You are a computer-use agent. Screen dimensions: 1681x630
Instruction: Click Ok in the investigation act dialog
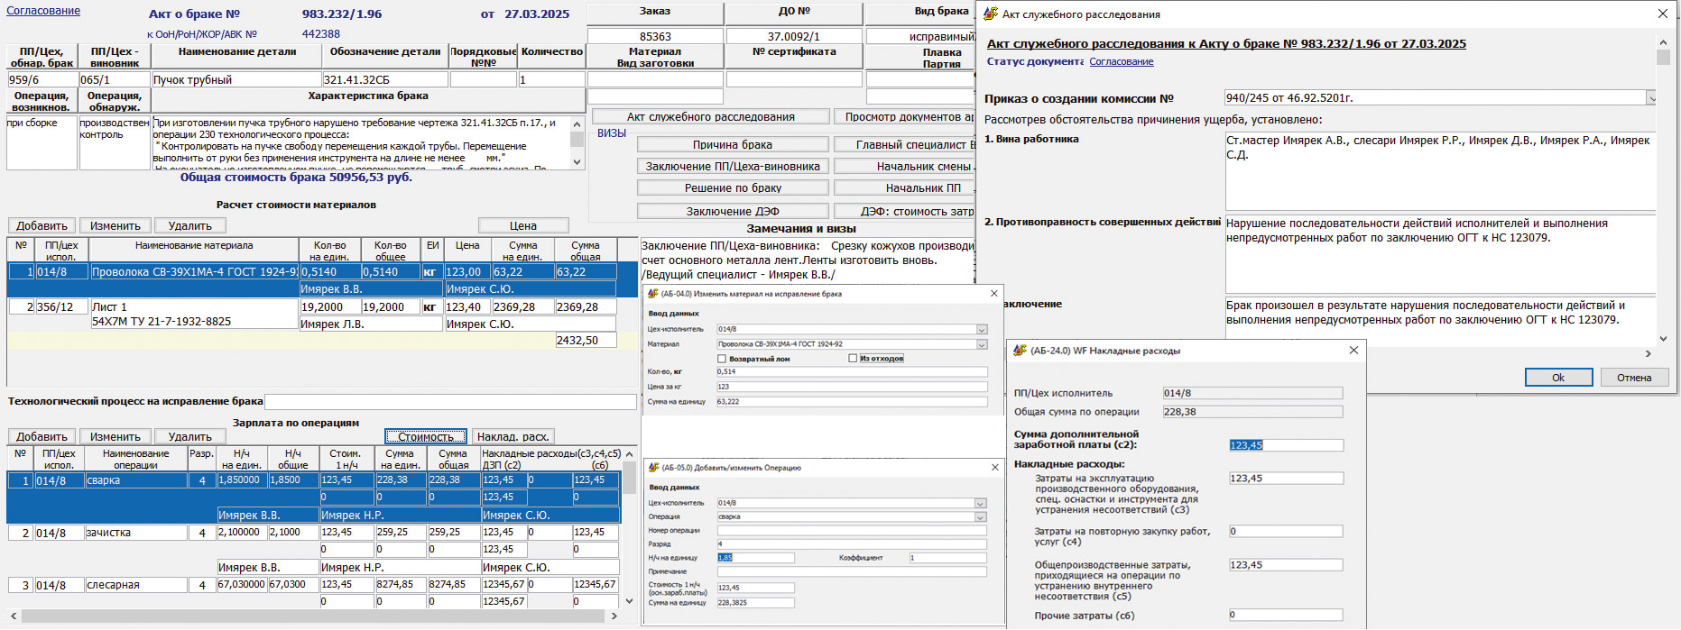coord(1558,378)
